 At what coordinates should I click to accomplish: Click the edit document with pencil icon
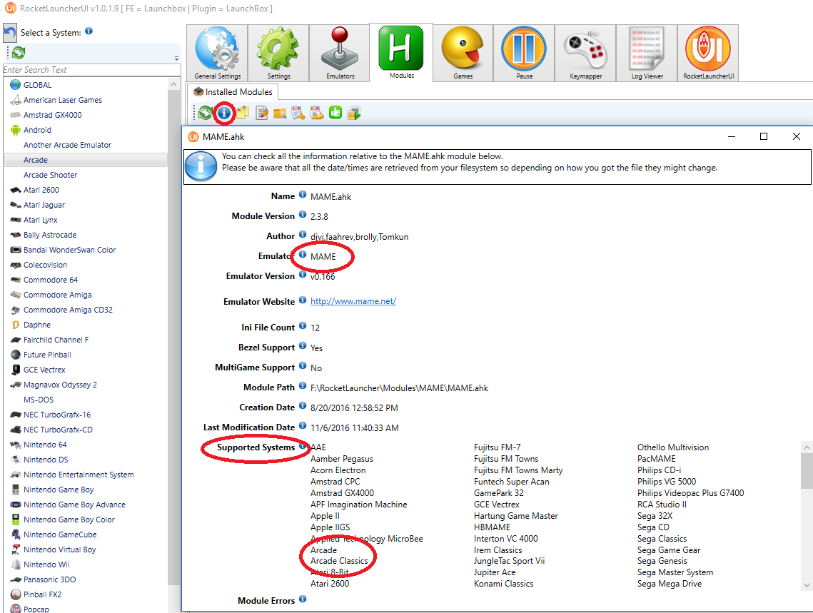pos(262,113)
